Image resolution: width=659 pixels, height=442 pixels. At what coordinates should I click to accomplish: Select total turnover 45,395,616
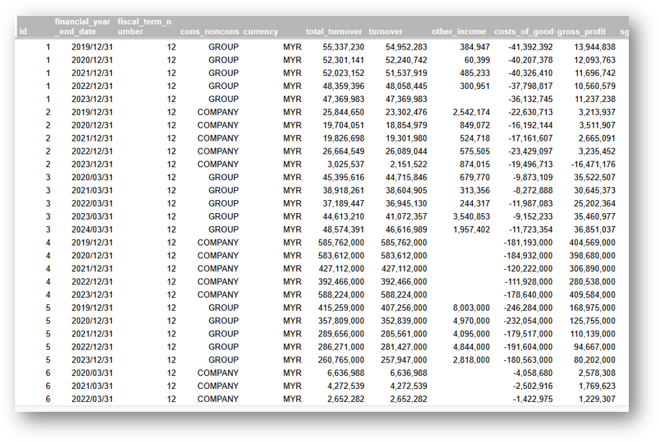344,177
